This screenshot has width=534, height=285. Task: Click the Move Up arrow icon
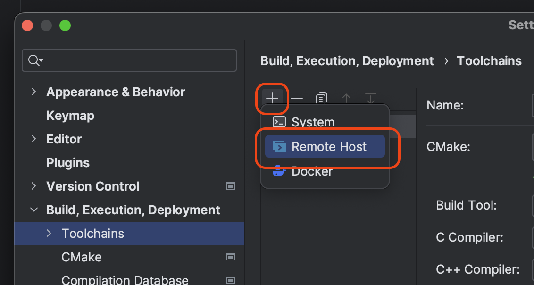click(346, 99)
